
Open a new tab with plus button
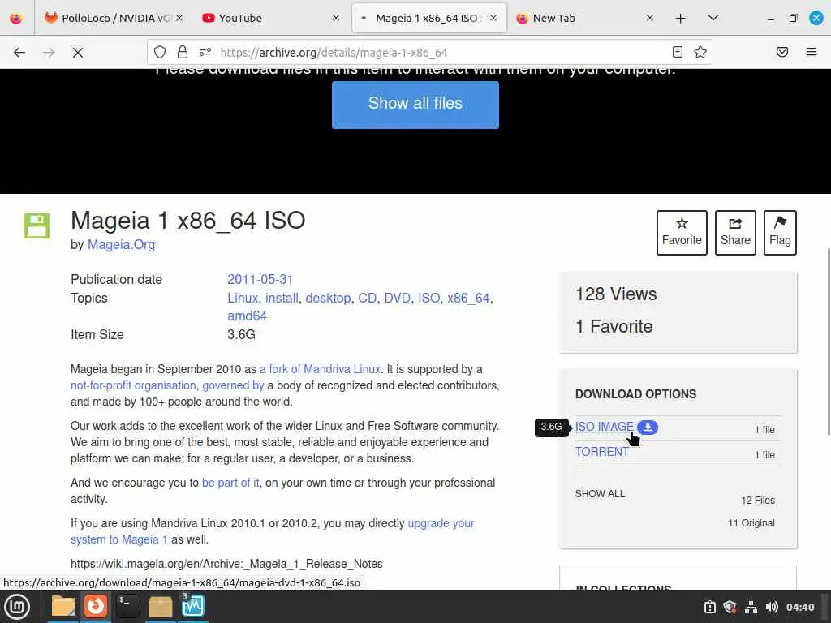point(681,19)
